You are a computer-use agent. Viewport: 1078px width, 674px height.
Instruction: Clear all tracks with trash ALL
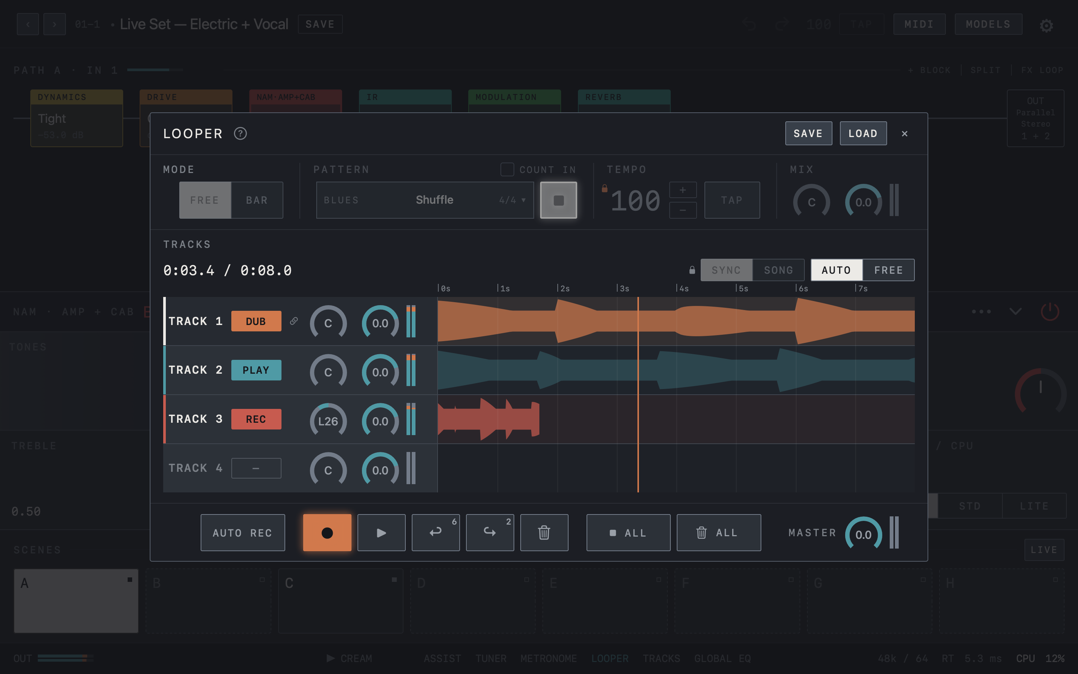click(719, 533)
